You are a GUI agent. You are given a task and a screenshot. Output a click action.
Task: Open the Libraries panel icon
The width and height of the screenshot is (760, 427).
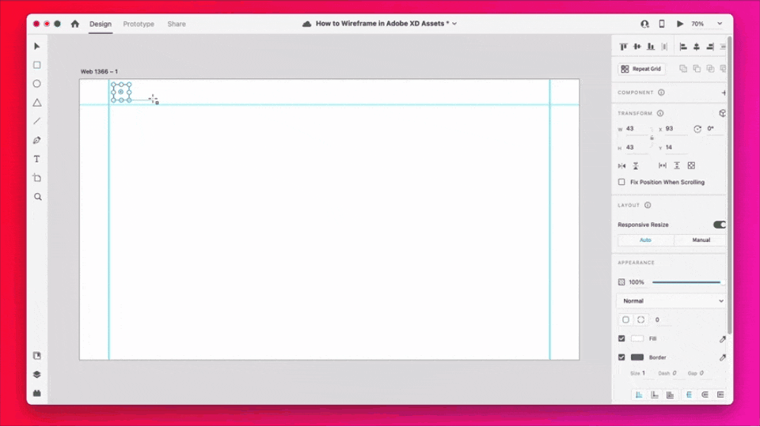pos(37,355)
